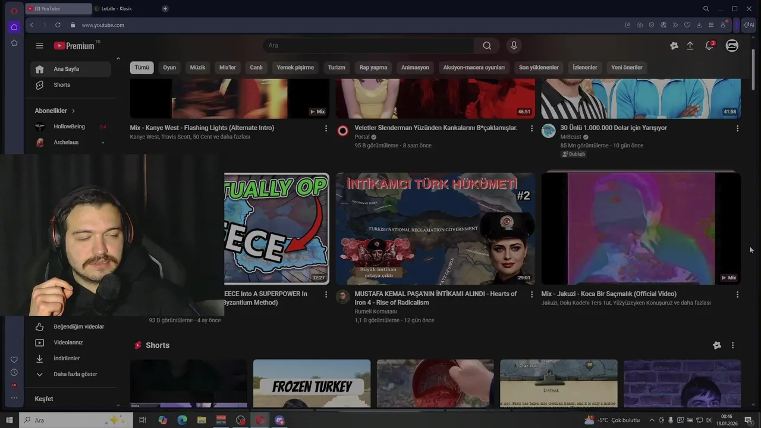Open Opera AI assistant button
761x428 pixels.
click(749, 25)
